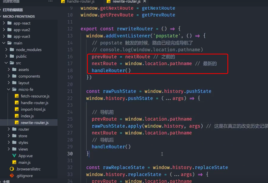The width and height of the screenshot is (268, 183).
Task: Click the app-vue2 folder icon
Action: pyautogui.click(x=10, y=29)
